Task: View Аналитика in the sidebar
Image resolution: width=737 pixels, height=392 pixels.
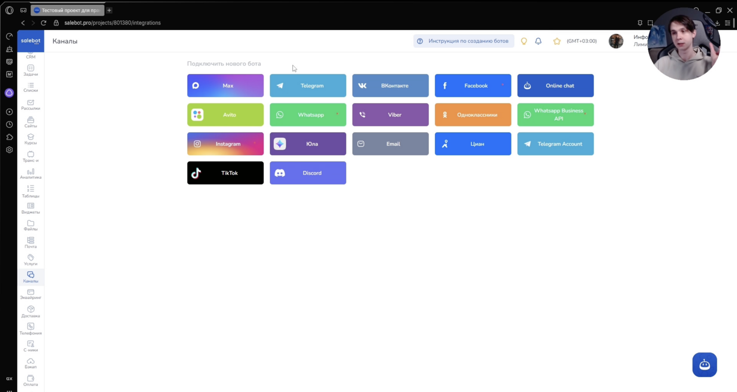Action: 31,174
